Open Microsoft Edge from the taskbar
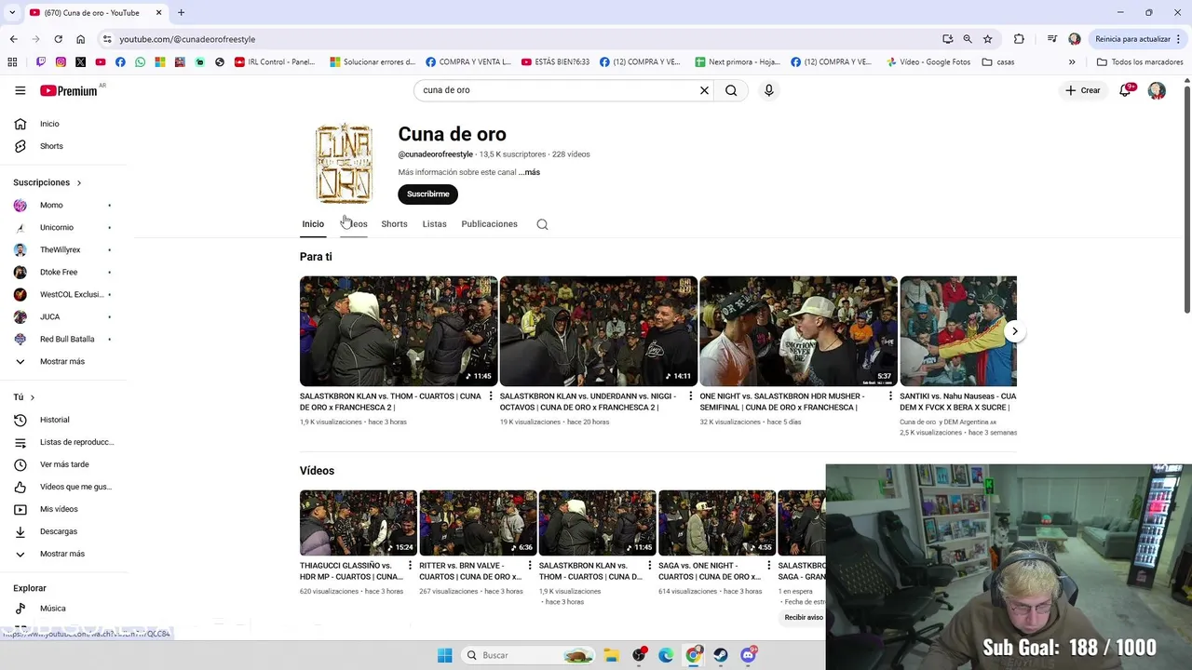This screenshot has height=670, width=1192. [666, 655]
